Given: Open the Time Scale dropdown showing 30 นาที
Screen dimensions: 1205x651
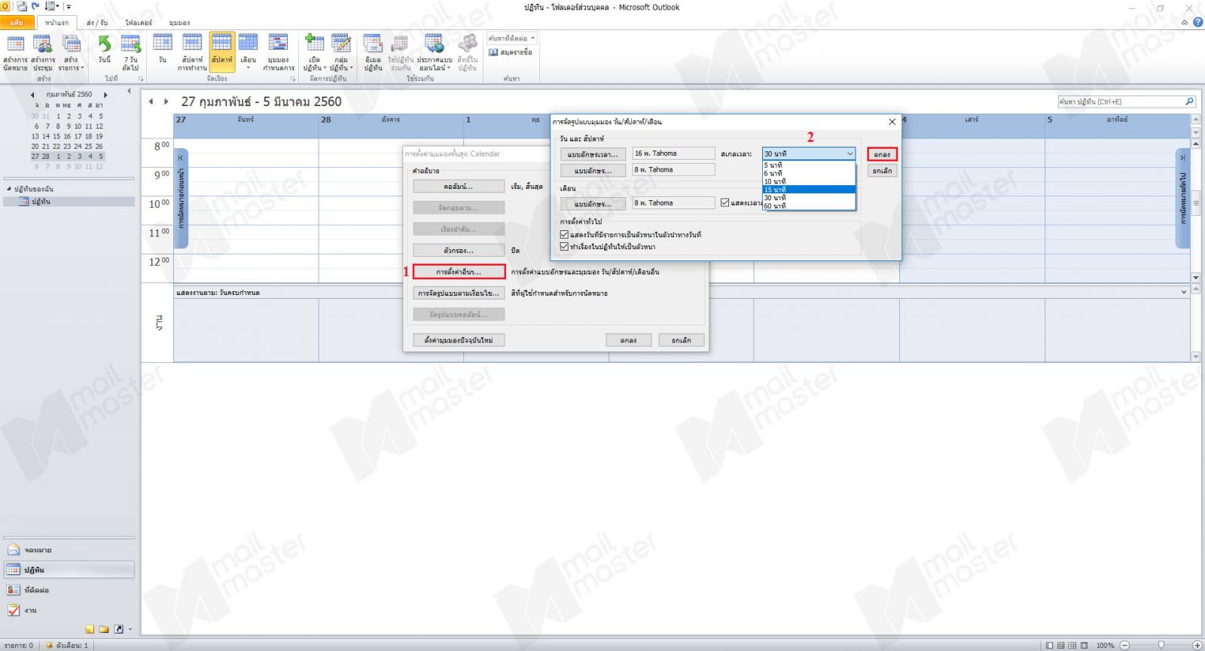Looking at the screenshot, I should (x=810, y=154).
